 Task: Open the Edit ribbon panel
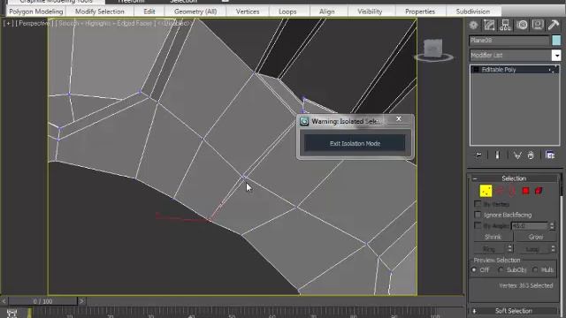[x=149, y=11]
